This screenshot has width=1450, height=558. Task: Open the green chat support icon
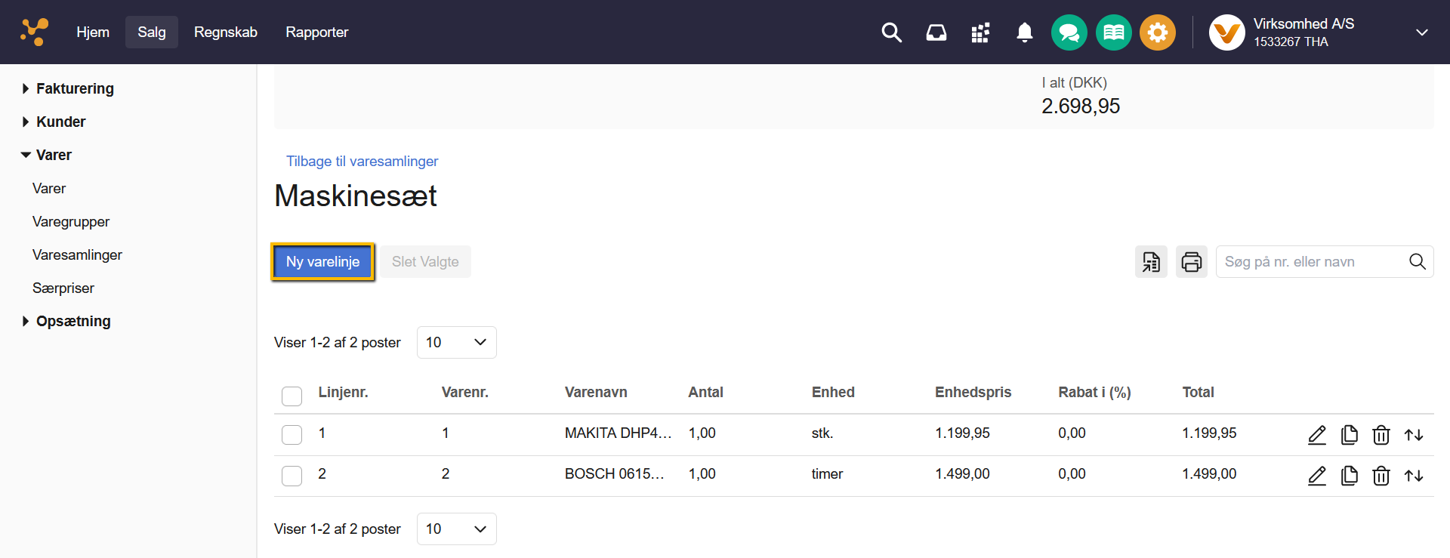(1069, 32)
